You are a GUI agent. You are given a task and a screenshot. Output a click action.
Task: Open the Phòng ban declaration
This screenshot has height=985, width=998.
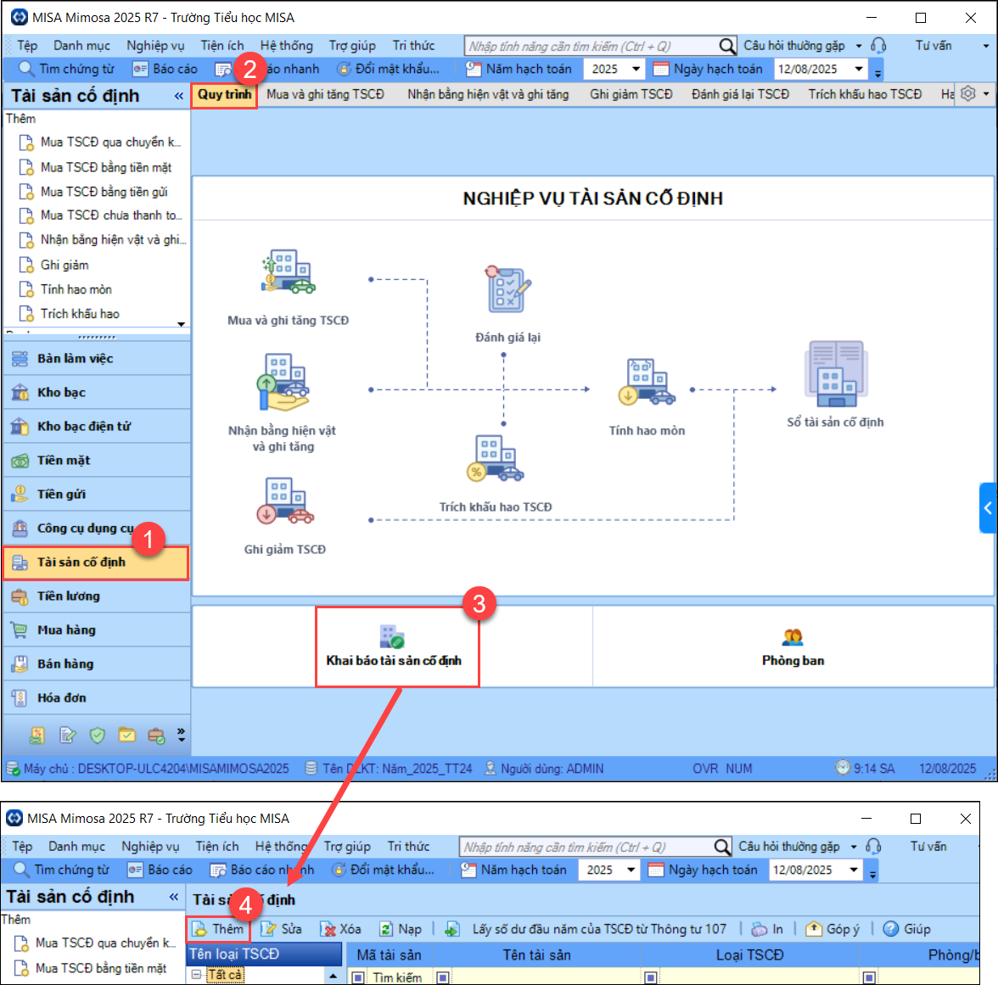793,647
